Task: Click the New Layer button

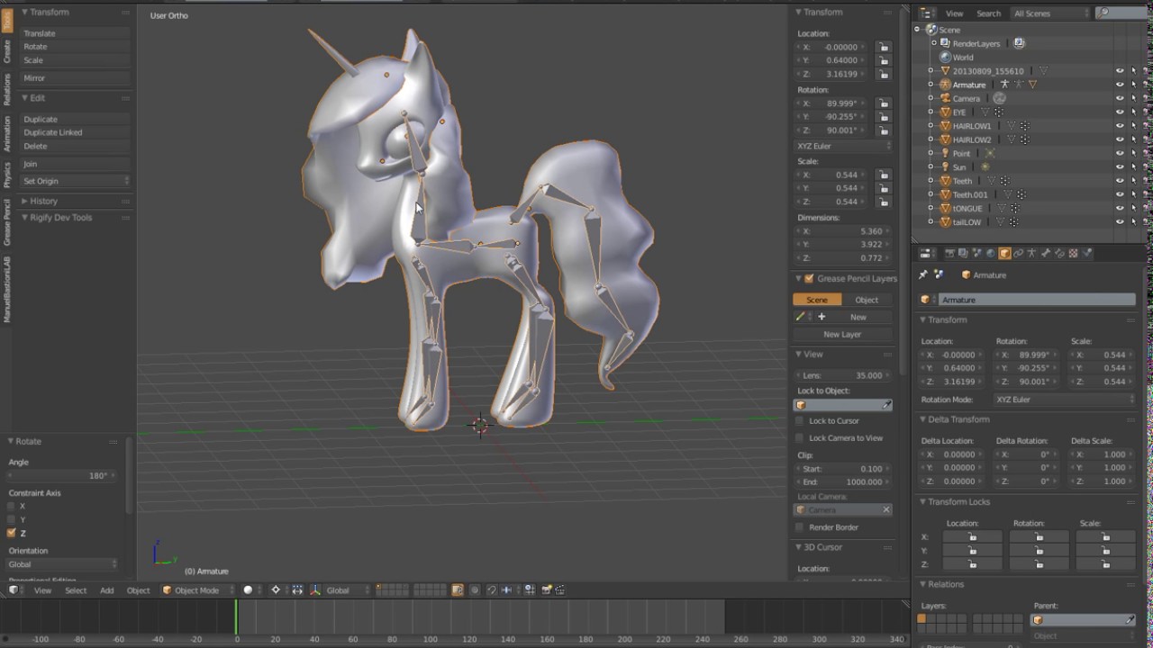Action: point(842,334)
